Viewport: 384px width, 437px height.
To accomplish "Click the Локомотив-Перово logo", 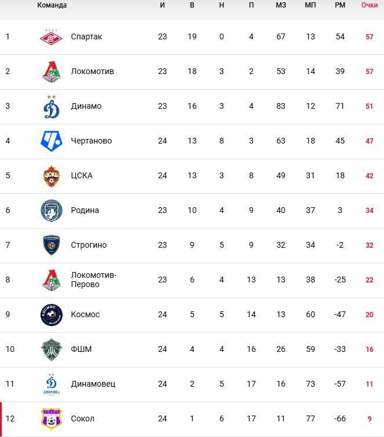I will click(x=52, y=280).
